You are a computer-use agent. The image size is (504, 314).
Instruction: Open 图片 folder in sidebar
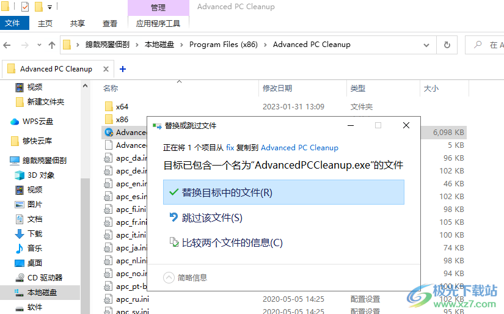pos(35,205)
